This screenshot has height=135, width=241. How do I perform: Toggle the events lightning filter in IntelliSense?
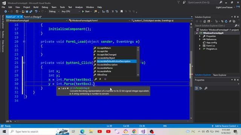click(100, 79)
